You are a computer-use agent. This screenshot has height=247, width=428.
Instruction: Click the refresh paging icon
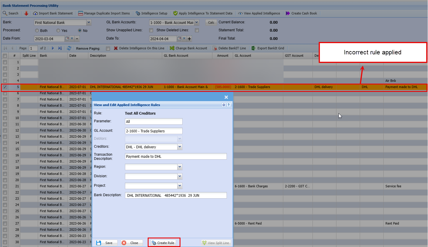(69, 48)
